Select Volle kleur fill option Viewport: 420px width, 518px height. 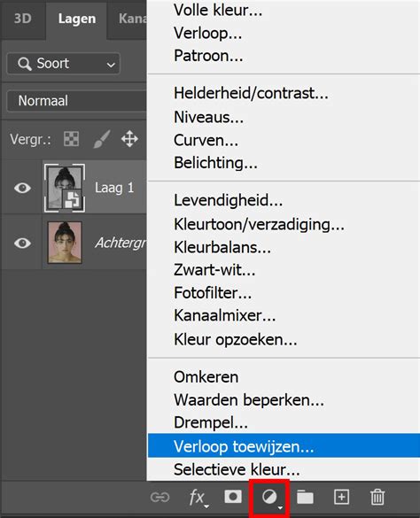pos(218,11)
